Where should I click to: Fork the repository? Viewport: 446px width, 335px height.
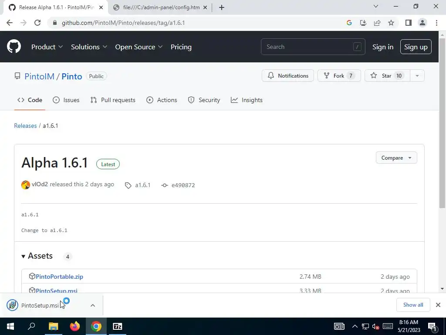pyautogui.click(x=339, y=75)
